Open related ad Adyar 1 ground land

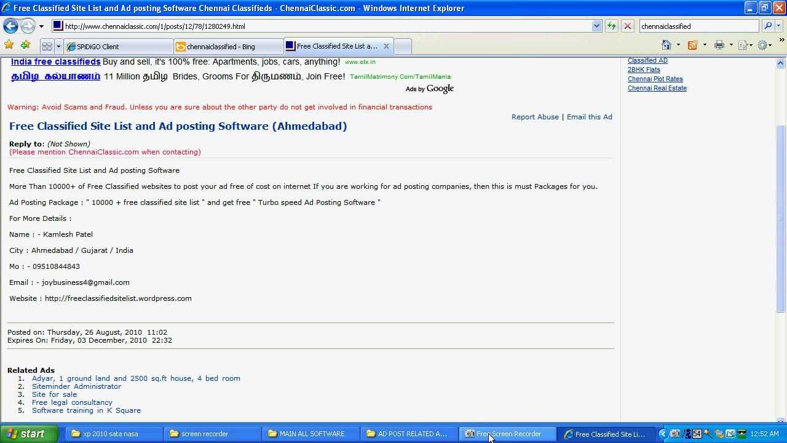[x=136, y=378]
